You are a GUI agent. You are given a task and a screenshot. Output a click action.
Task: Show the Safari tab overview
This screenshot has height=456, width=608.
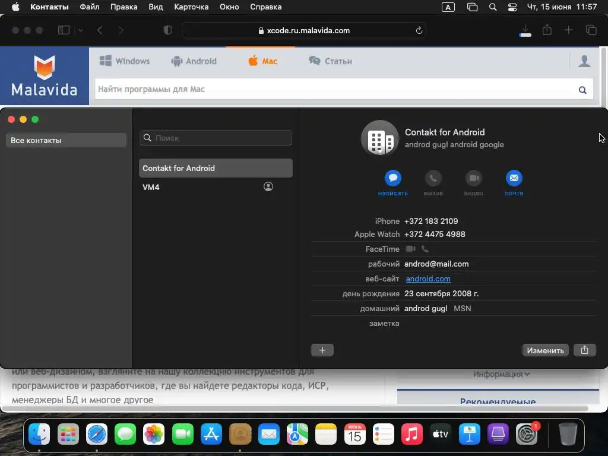(x=591, y=30)
